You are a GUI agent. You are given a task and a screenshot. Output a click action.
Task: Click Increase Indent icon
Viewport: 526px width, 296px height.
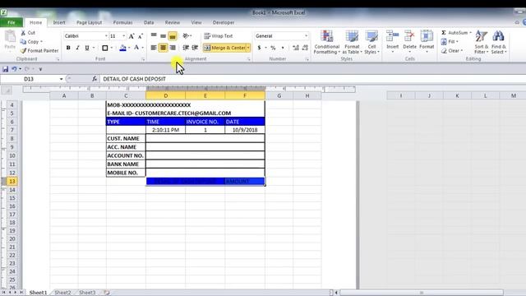pos(195,48)
